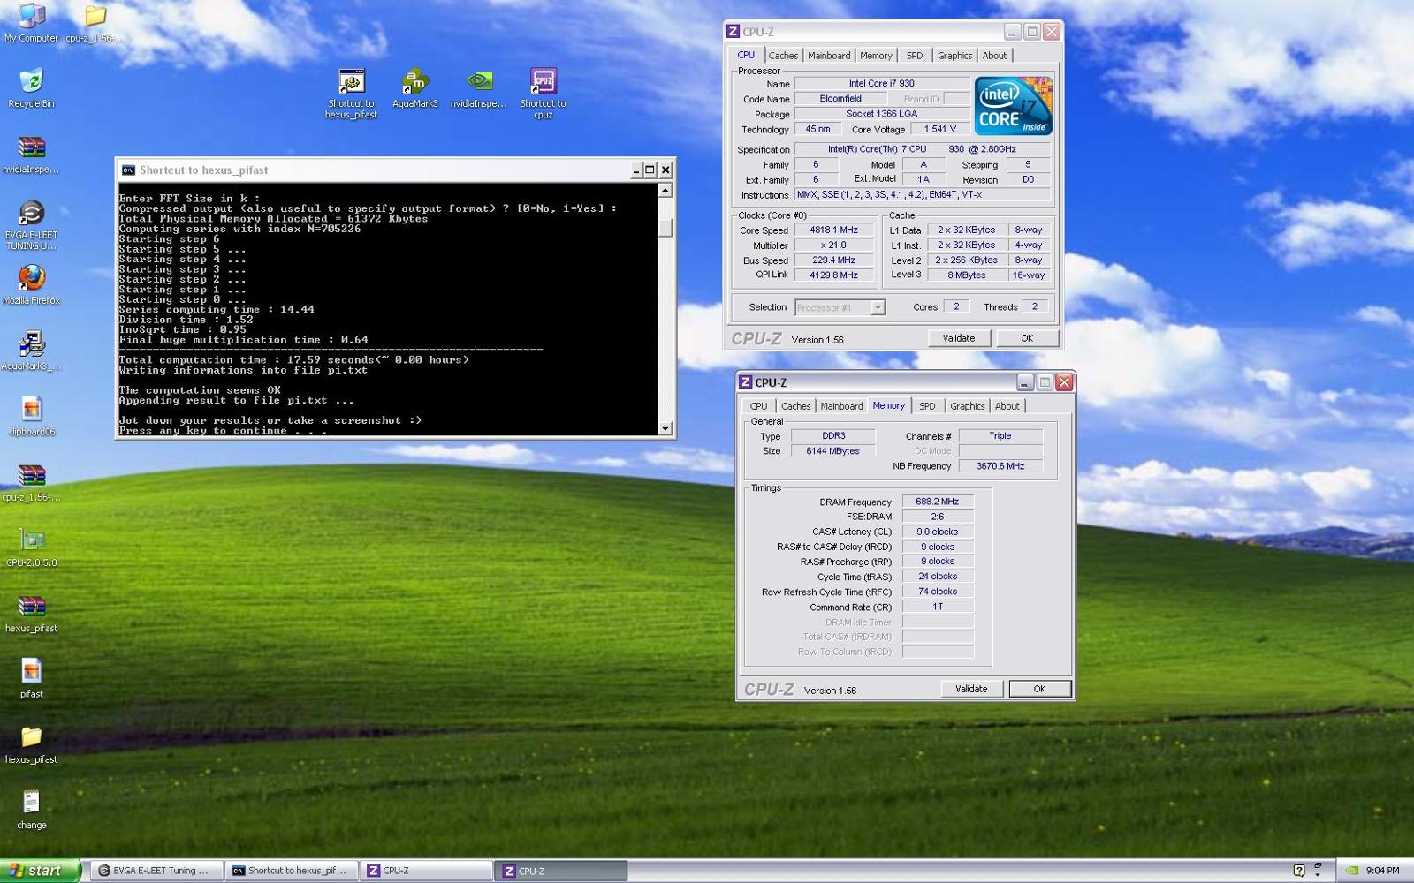
Task: Select CPU tab in upper CPU-Z window
Action: (747, 55)
